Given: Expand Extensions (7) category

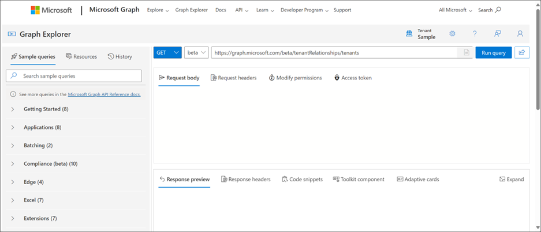Looking at the screenshot, I should [x=76, y=218].
